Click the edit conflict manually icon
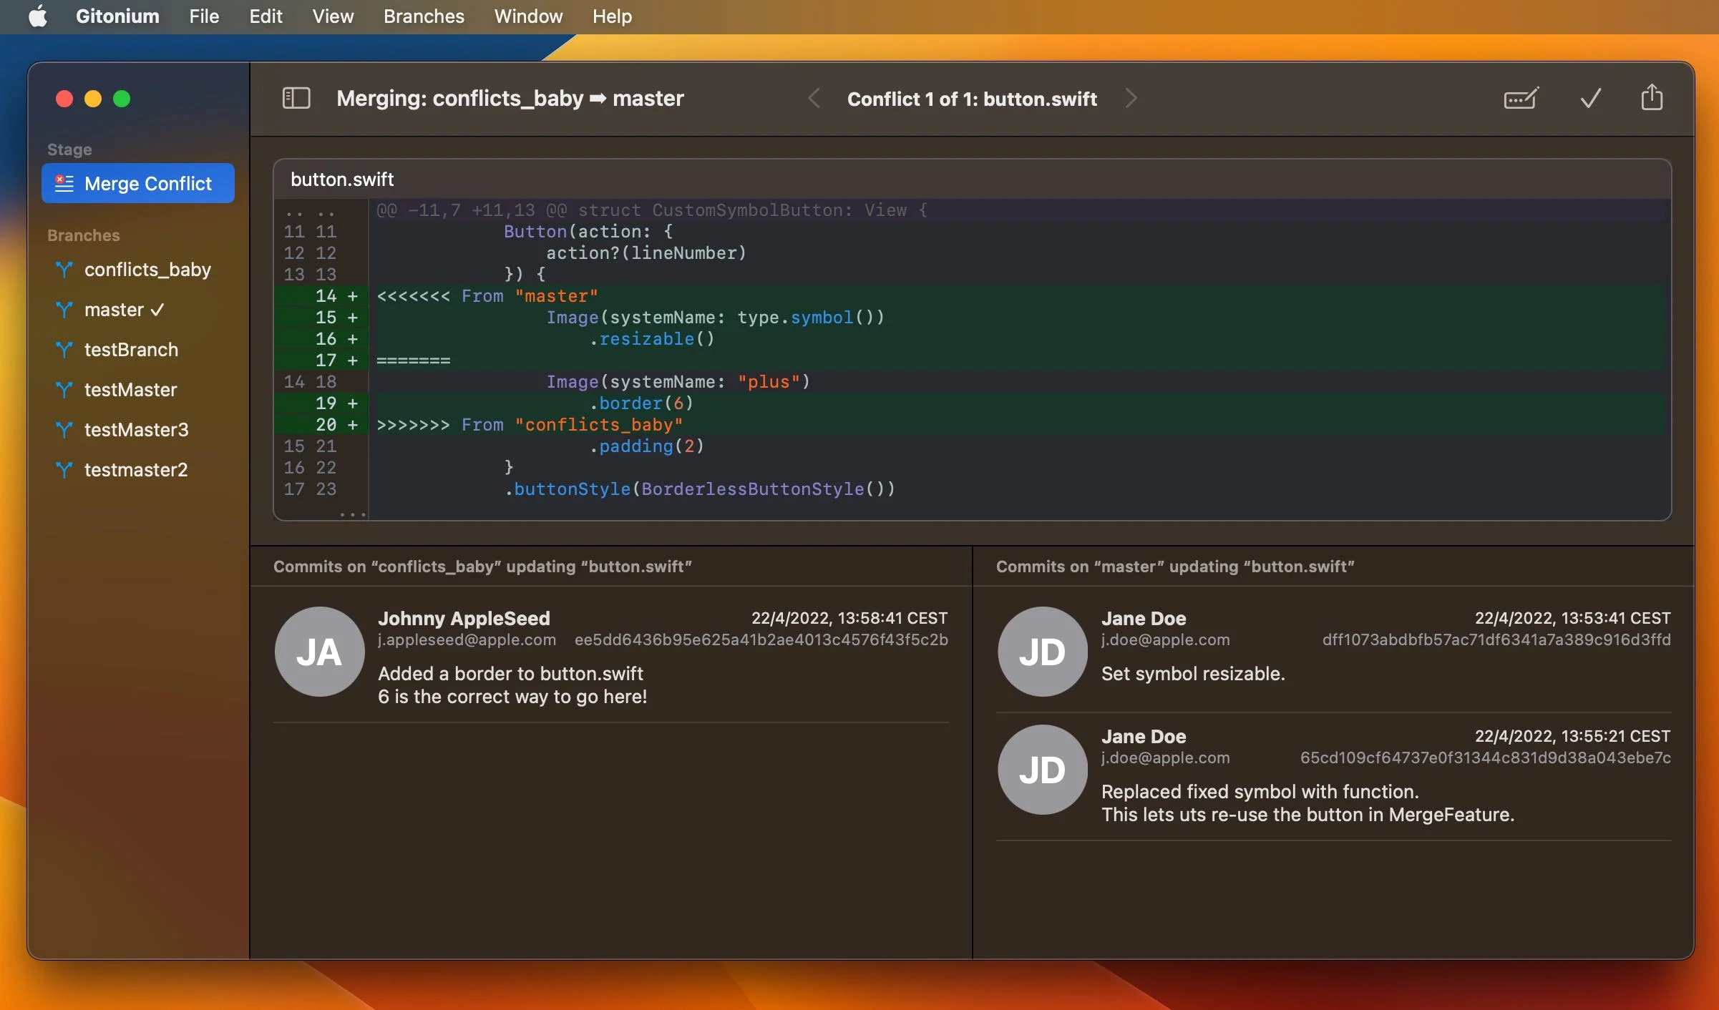Viewport: 1719px width, 1010px height. [1521, 98]
